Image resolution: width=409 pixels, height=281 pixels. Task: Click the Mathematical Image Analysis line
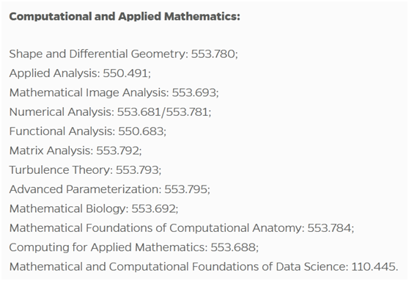pos(114,92)
